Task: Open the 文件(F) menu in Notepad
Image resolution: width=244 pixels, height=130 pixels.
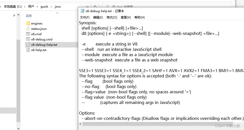Action: pyautogui.click(x=85, y=17)
